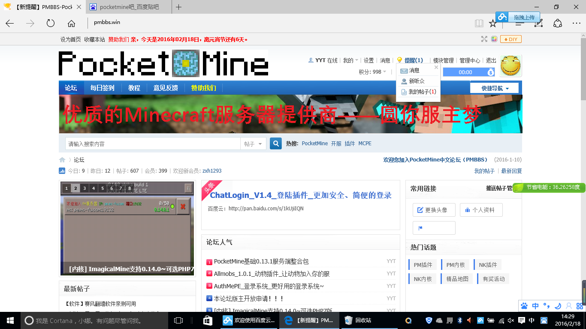Open the 帖子 search type dropdown
This screenshot has width=586, height=329.
(x=253, y=144)
